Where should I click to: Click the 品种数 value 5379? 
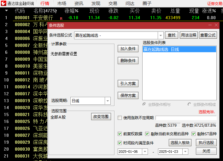click(174, 125)
